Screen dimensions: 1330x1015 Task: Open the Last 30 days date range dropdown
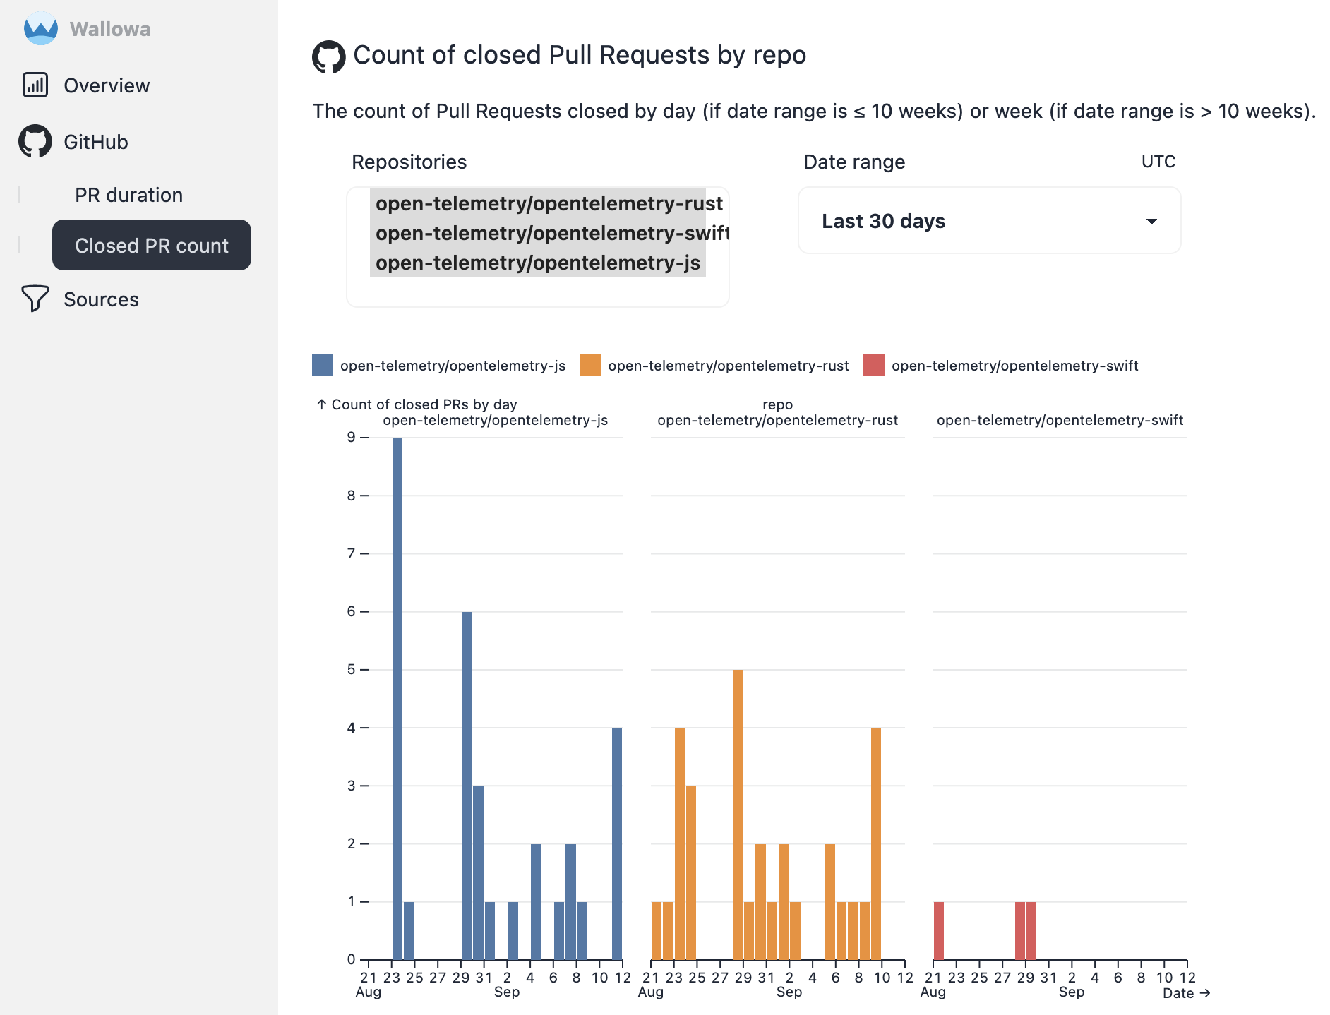pos(988,221)
